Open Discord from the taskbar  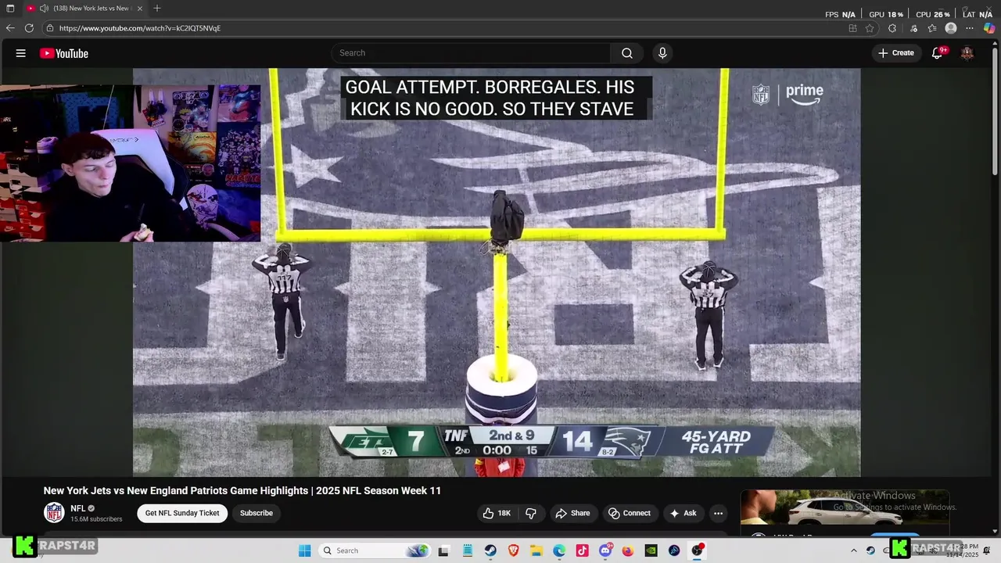pyautogui.click(x=605, y=550)
